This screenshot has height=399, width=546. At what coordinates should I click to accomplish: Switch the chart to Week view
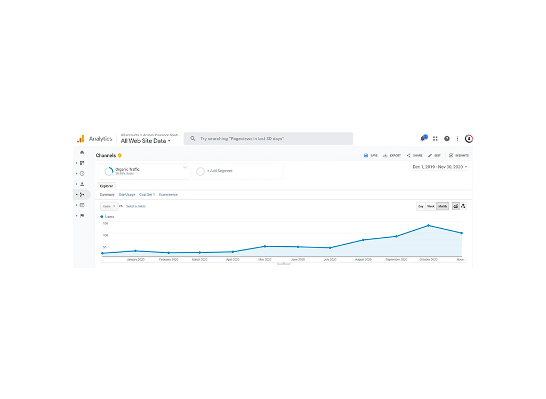pyautogui.click(x=431, y=206)
